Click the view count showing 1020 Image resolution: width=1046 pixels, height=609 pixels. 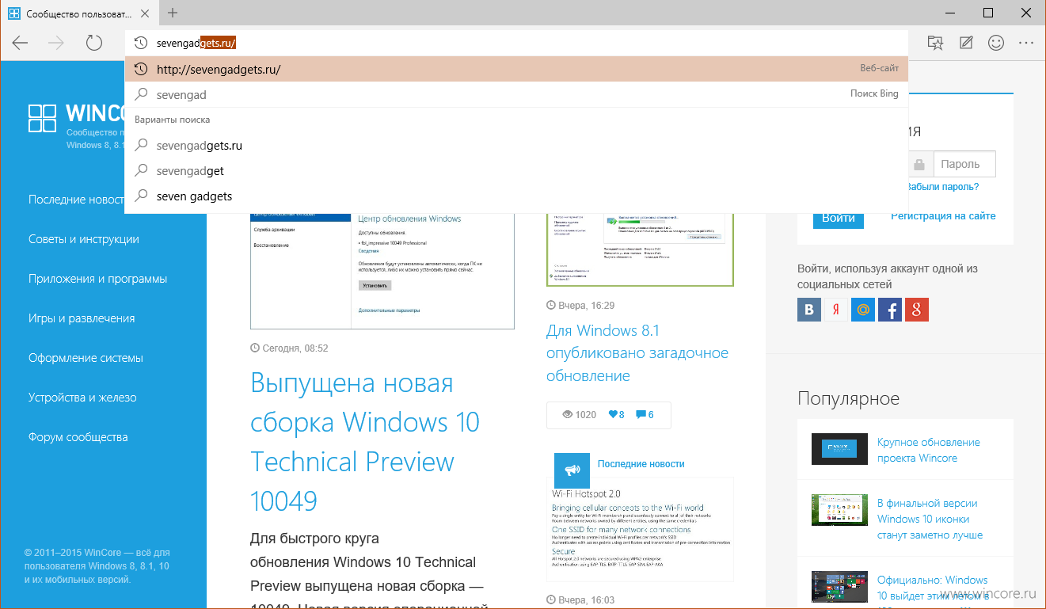(x=580, y=415)
